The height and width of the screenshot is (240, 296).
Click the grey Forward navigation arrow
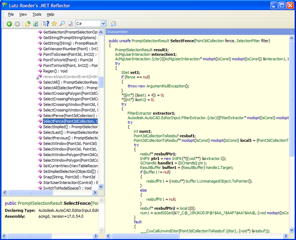pos(17,24)
